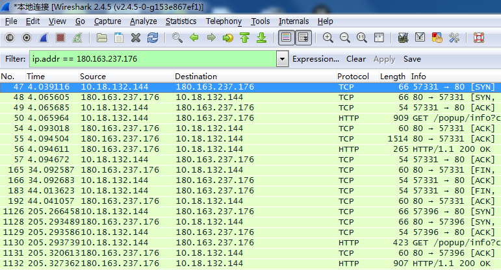Save the current filter
The image size is (501, 270).
412,59
